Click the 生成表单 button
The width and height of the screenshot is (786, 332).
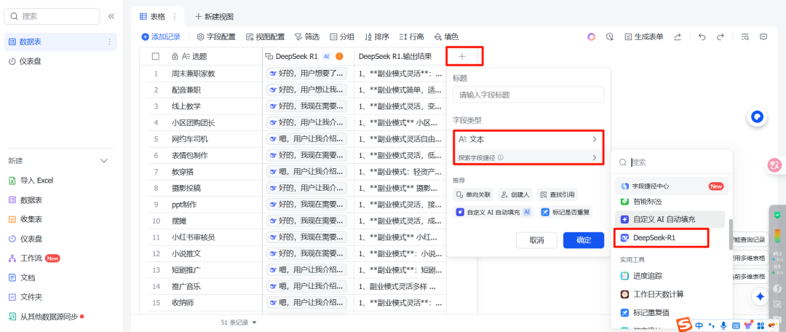[x=643, y=36]
